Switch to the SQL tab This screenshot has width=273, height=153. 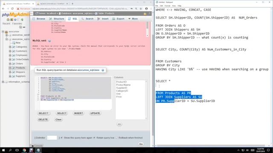coord(73,19)
